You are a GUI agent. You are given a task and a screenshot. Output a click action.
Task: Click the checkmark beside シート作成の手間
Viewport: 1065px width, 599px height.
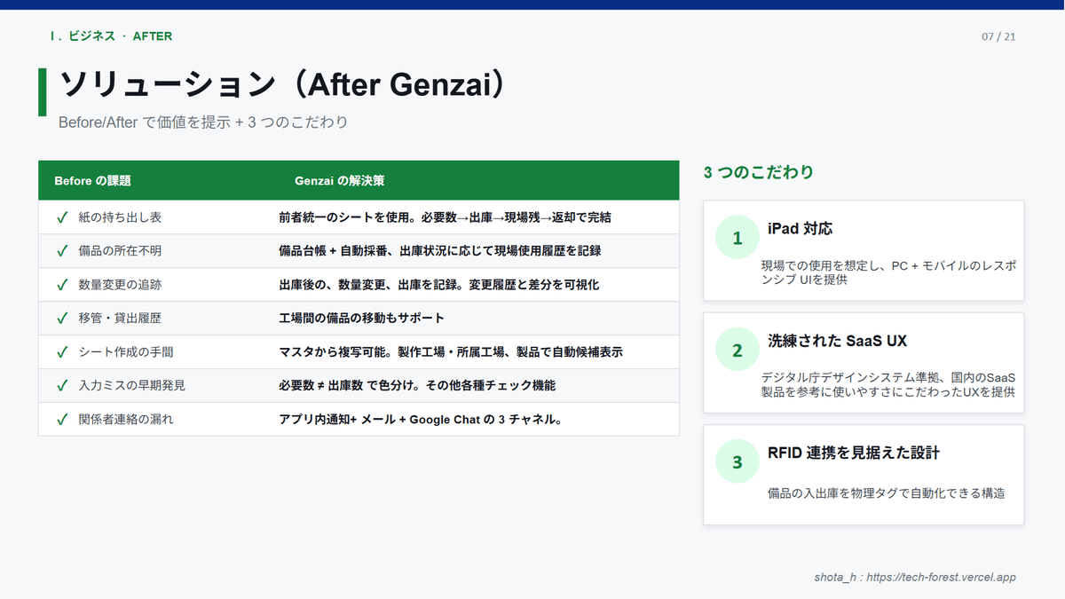[x=58, y=351]
